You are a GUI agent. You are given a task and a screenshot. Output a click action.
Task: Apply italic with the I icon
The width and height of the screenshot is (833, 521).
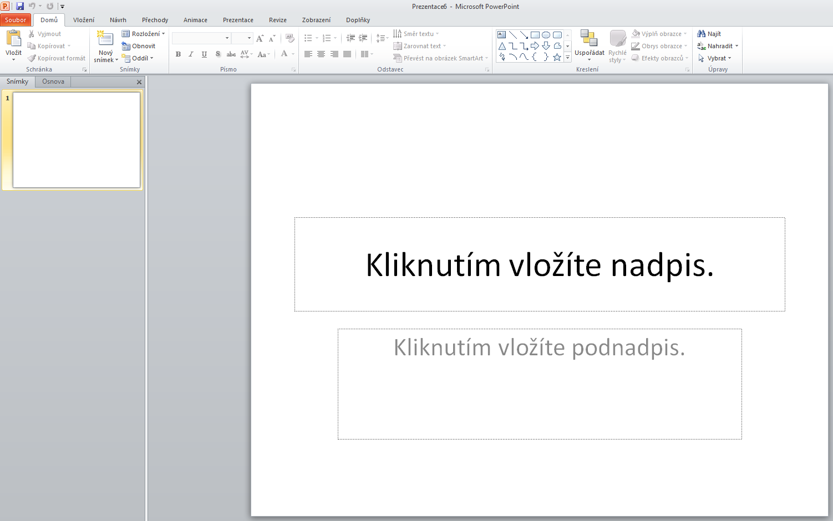point(191,54)
